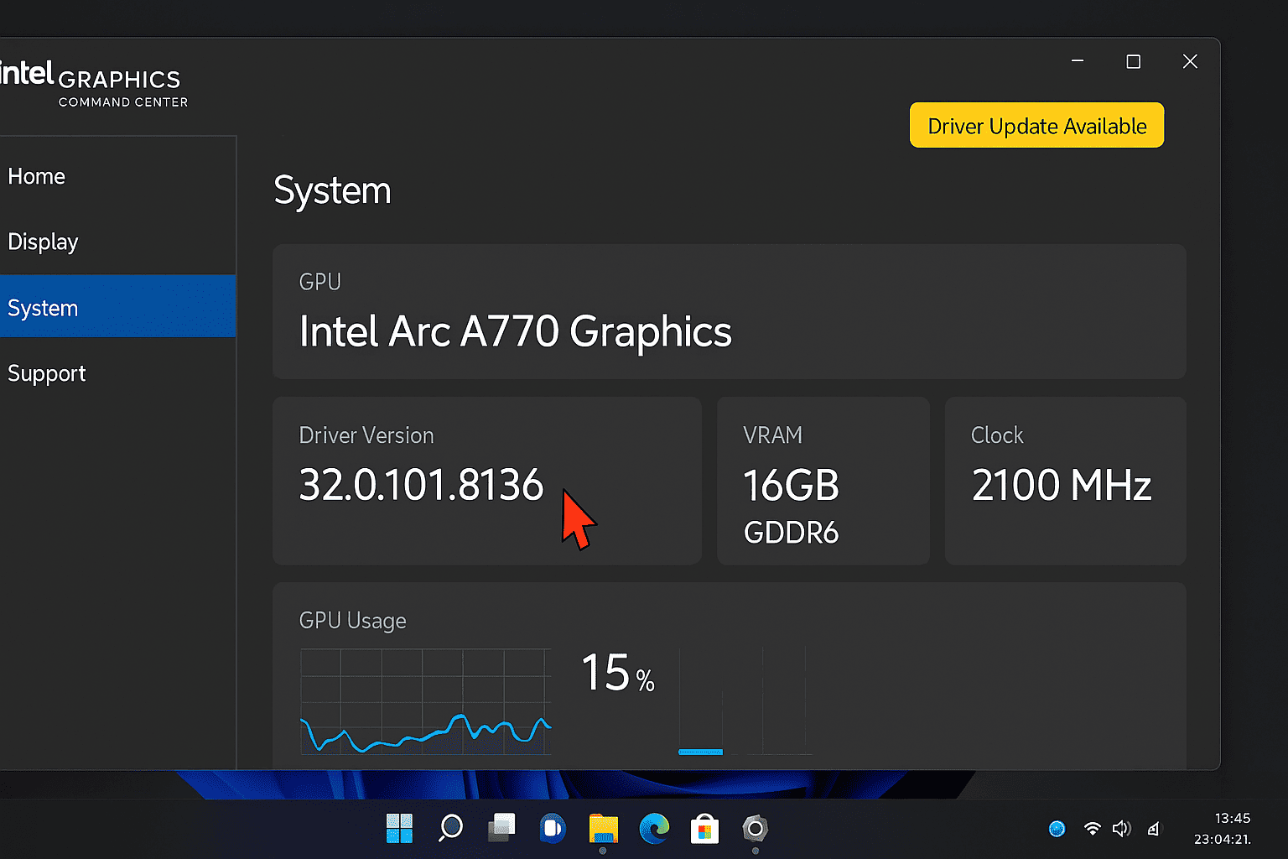Click the volume speaker tray icon

(x=1121, y=829)
